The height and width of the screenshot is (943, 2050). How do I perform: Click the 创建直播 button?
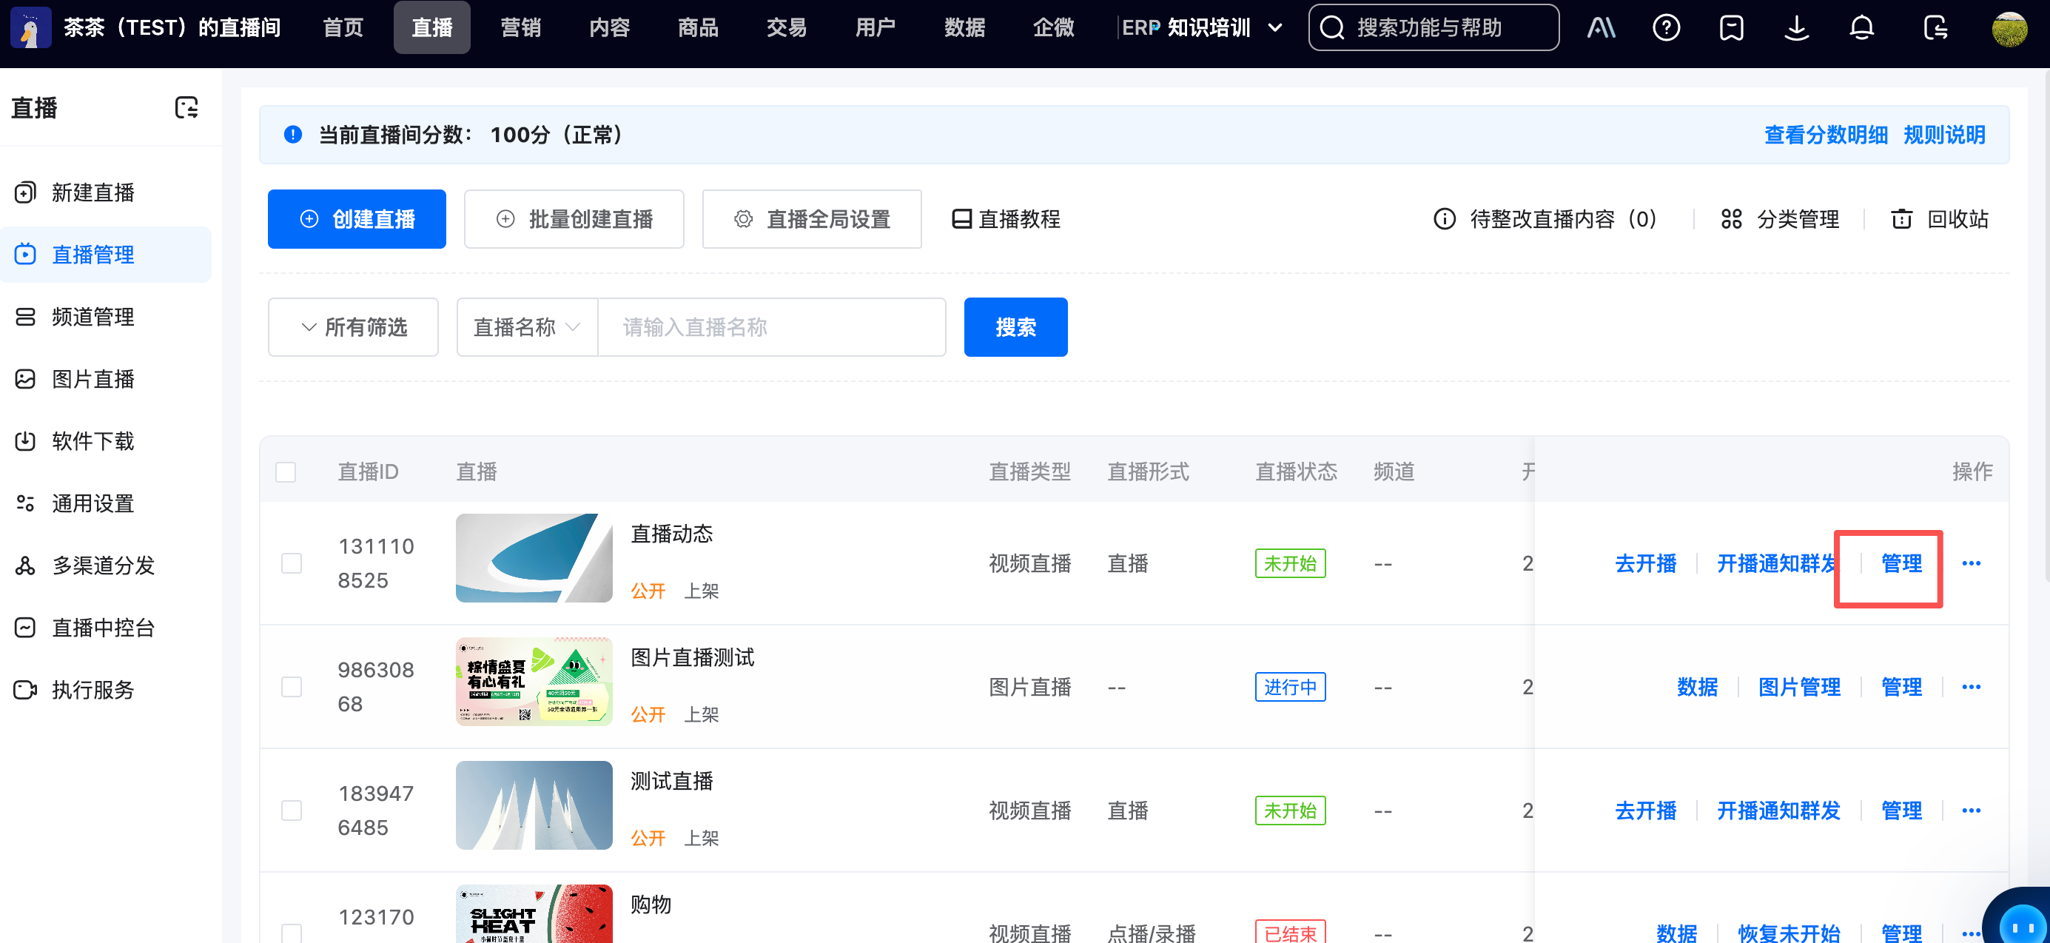tap(357, 219)
